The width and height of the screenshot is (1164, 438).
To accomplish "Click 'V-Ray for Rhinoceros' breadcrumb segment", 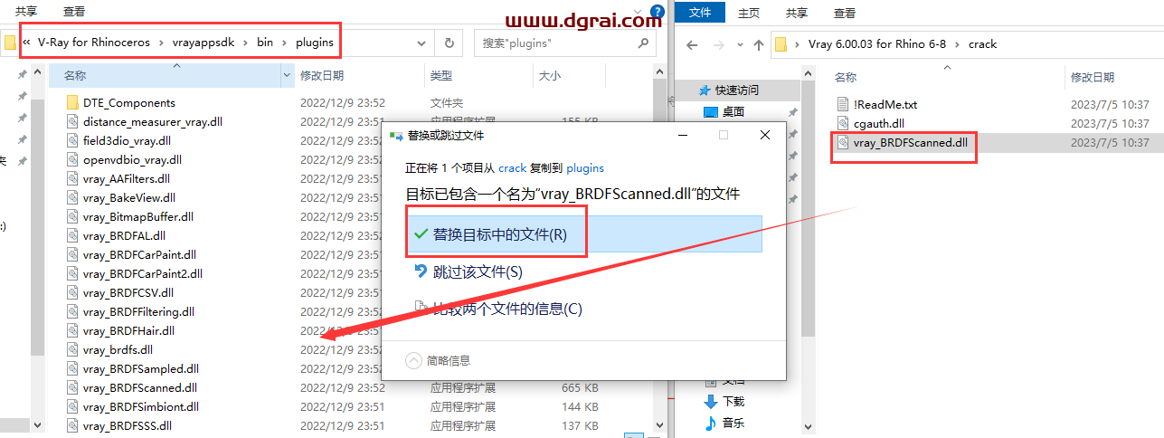I will (95, 43).
